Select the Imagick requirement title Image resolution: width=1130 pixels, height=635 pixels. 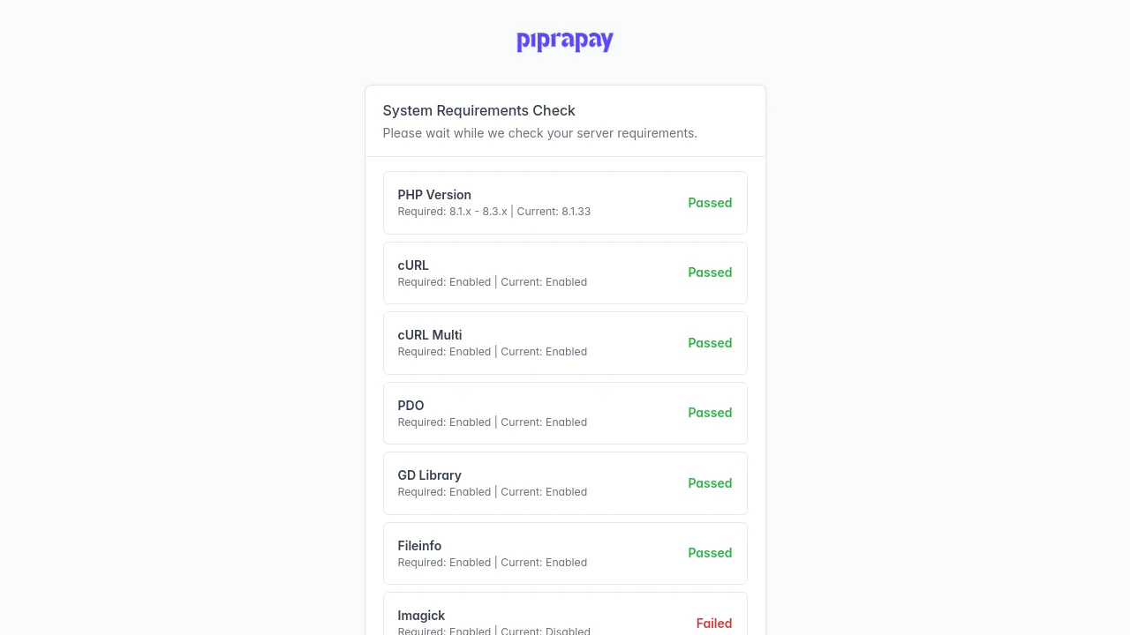[421, 616]
